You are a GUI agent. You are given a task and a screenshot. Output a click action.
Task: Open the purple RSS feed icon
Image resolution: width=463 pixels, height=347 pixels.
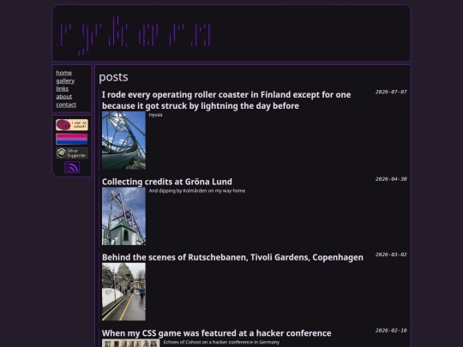coord(72,167)
